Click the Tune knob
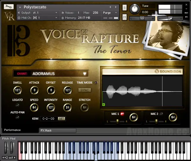This screenshot has width=191, height=161. point(135,9)
